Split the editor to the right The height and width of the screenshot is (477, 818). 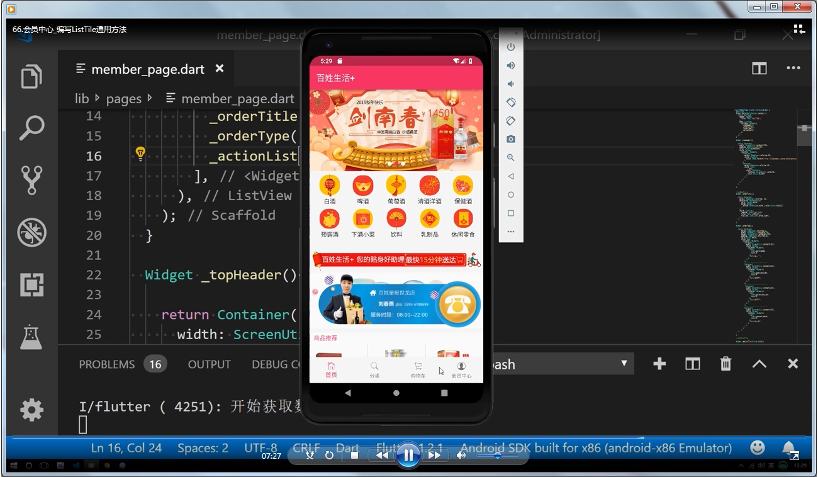tap(759, 68)
